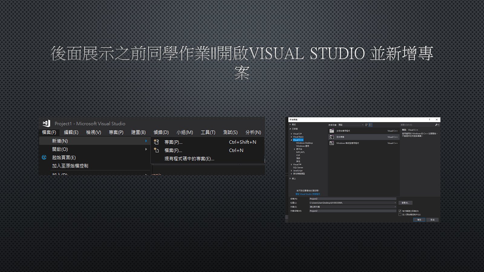Open the location (位置) path dropdown
Screen dimensions: 484x272
point(395,203)
